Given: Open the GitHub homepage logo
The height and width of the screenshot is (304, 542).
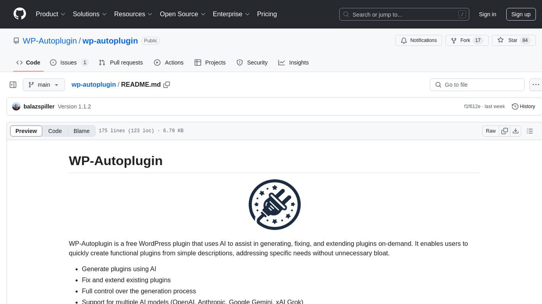Looking at the screenshot, I should [20, 14].
